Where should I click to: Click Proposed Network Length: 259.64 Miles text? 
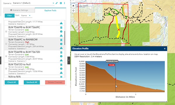coord(26,46)
